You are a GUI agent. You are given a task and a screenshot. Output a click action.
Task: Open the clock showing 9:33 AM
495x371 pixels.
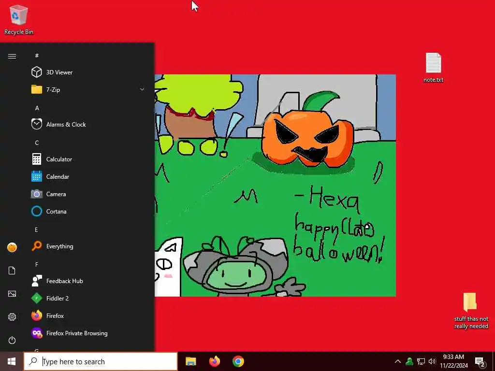453,361
